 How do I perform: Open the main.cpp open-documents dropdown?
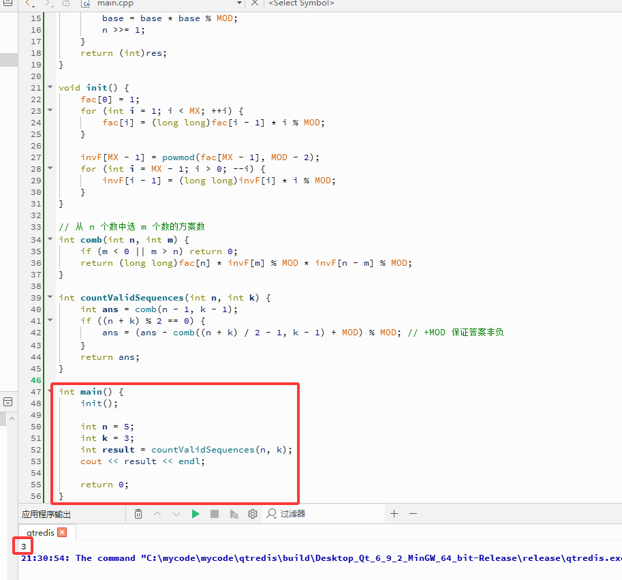pyautogui.click(x=239, y=3)
